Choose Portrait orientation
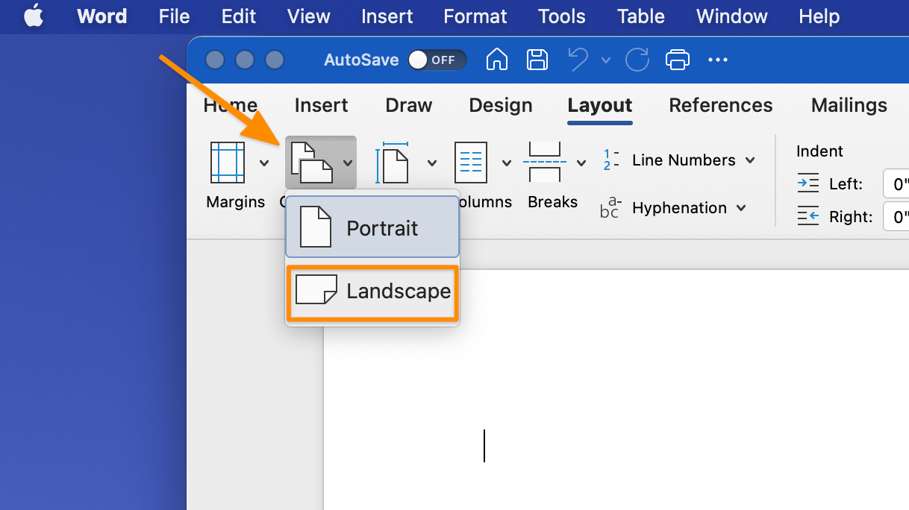Viewport: 909px width, 510px height. (x=372, y=227)
